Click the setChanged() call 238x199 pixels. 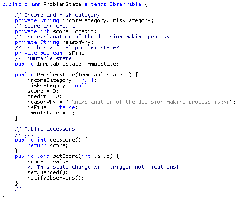point(48,172)
